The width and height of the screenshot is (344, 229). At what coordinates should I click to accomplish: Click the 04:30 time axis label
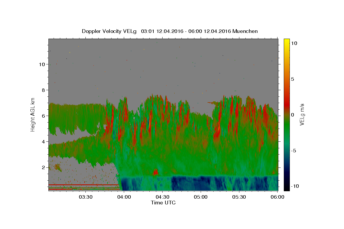162,197
